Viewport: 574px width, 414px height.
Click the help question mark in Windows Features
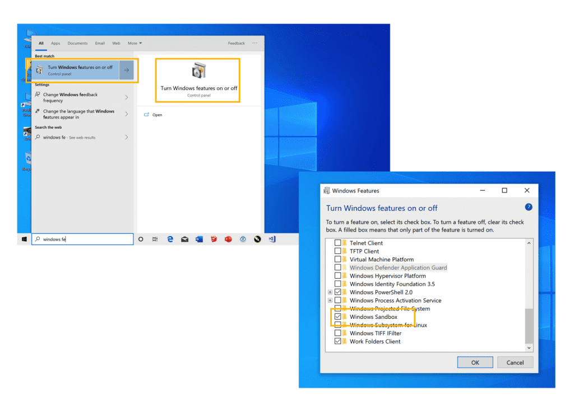point(528,207)
